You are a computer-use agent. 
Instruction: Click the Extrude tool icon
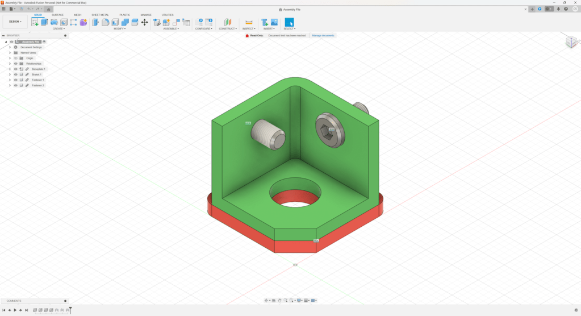tap(44, 22)
